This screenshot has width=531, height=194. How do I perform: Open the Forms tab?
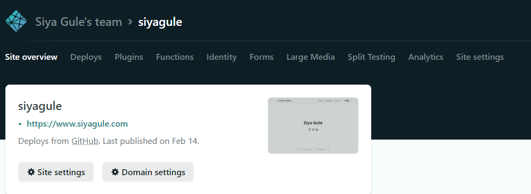[261, 57]
